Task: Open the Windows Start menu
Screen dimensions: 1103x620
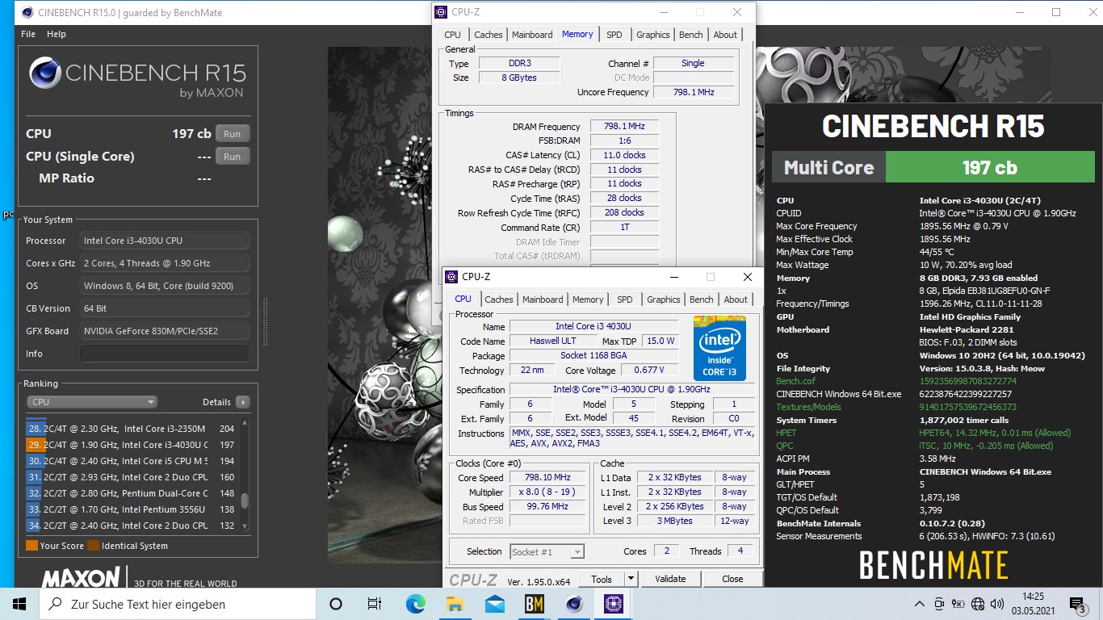Action: tap(19, 604)
